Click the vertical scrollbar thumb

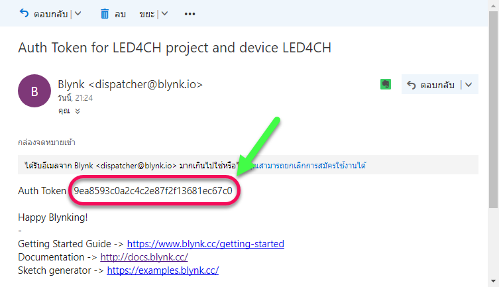click(493, 110)
